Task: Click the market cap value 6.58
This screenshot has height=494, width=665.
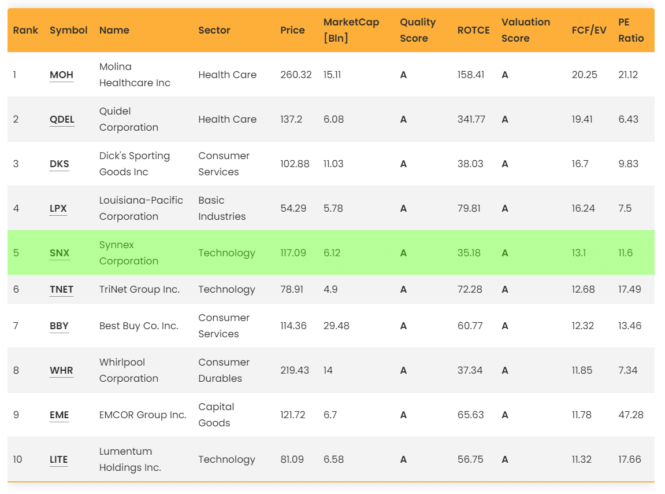Action: 334,460
